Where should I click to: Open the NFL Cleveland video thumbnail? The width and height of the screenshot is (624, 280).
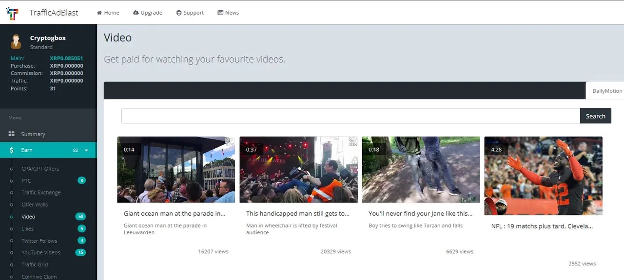543,175
